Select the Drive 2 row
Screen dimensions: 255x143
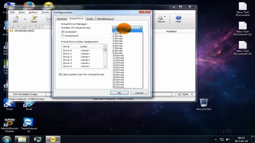coord(82,57)
